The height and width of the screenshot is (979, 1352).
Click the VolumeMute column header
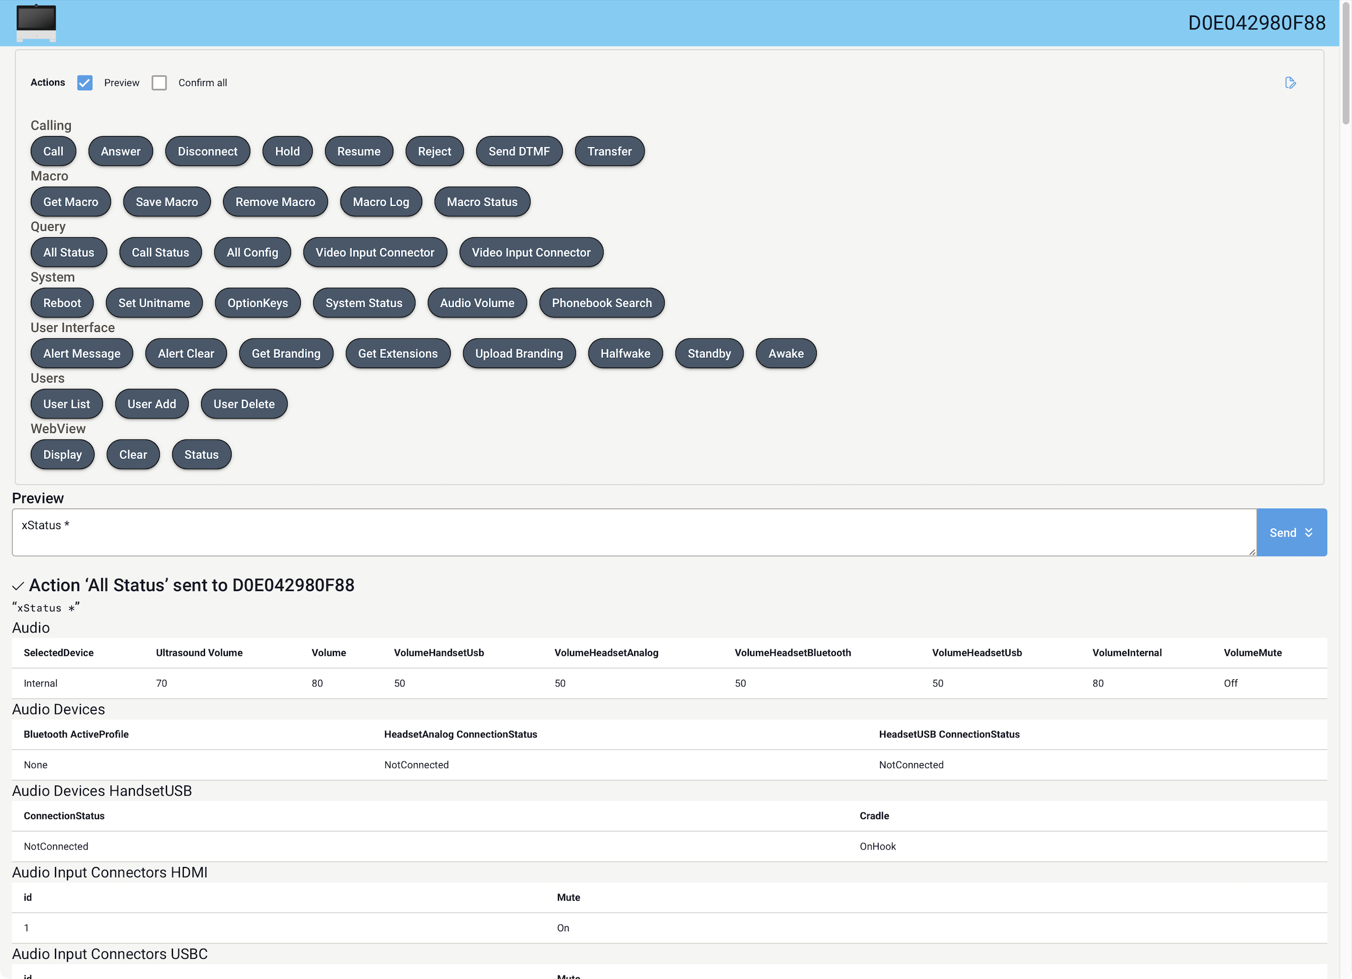coord(1252,653)
